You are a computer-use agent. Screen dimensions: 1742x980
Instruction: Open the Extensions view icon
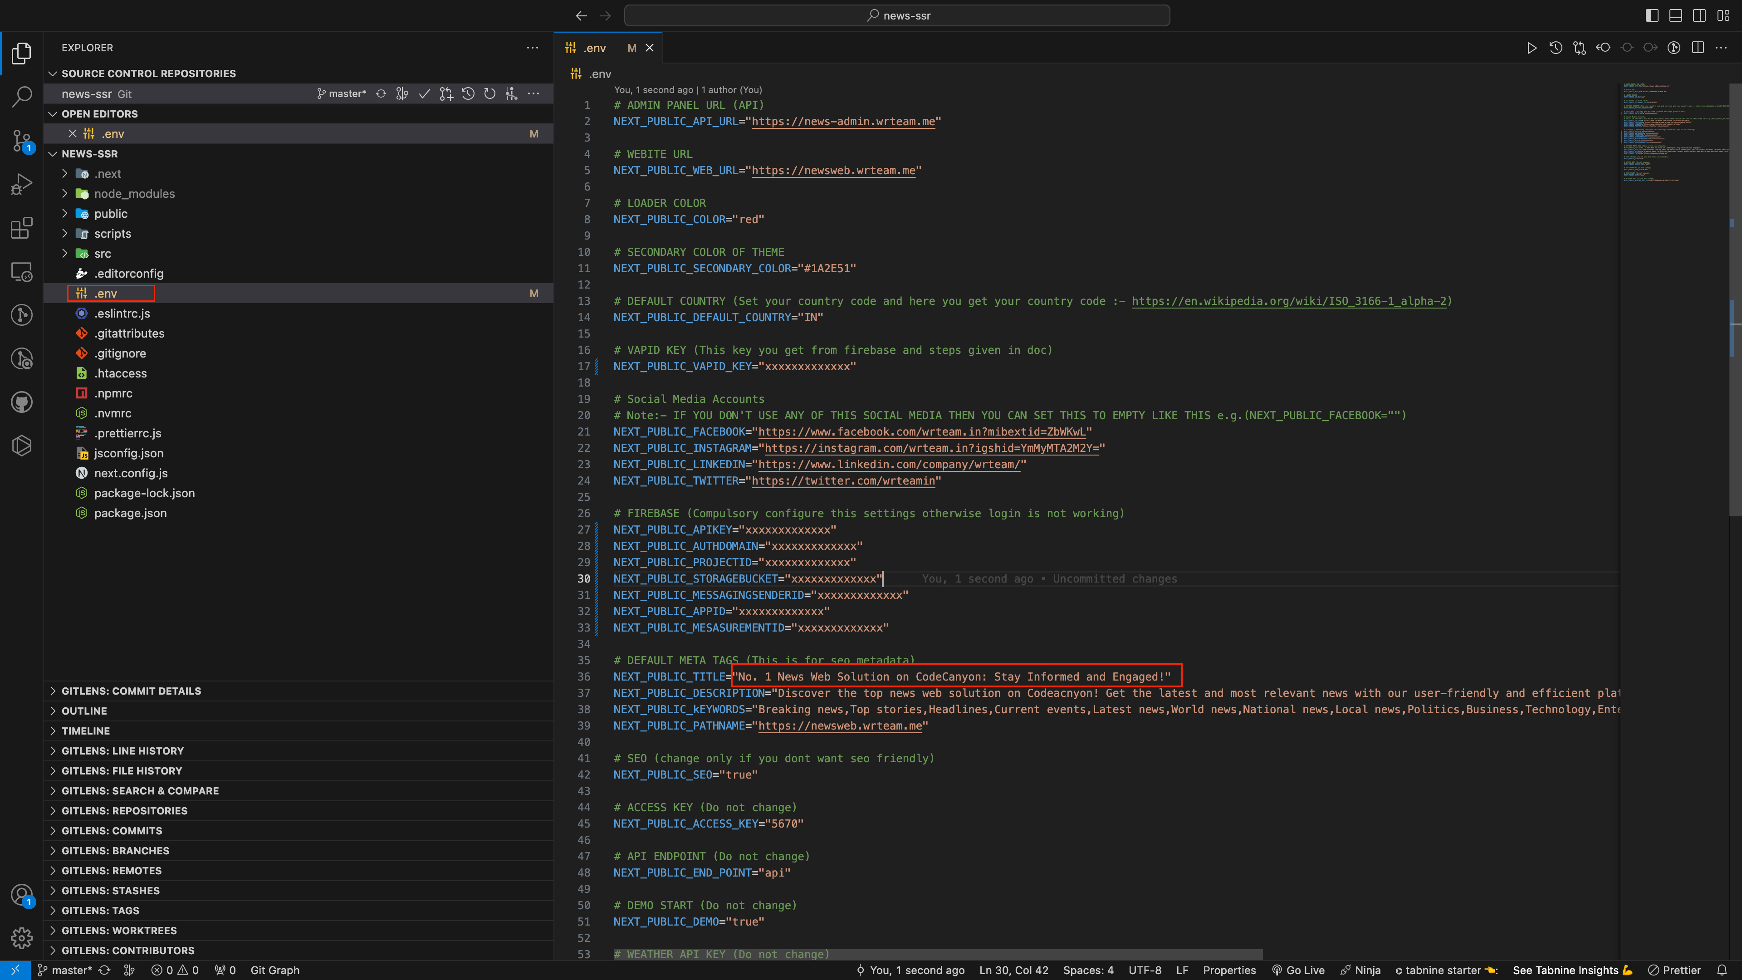pos(22,228)
